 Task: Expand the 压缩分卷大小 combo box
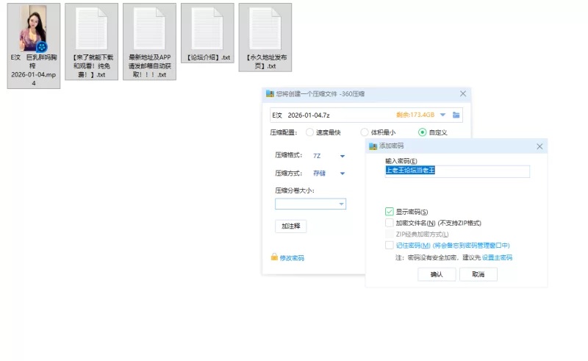341,204
